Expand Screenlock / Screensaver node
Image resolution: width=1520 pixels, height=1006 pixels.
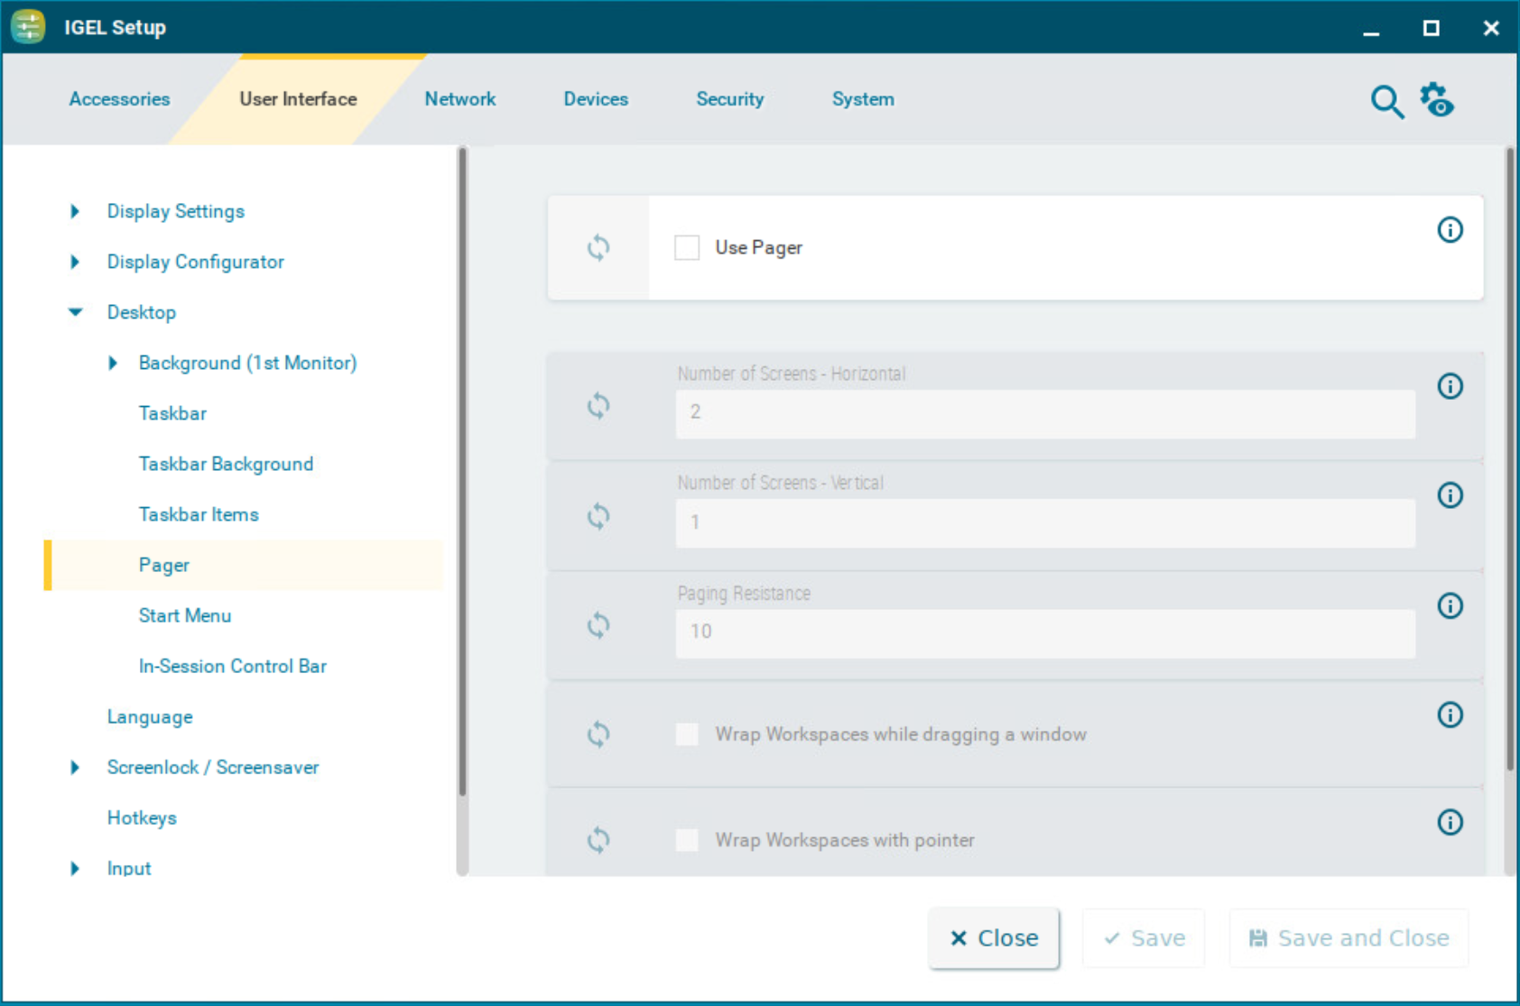(x=75, y=767)
